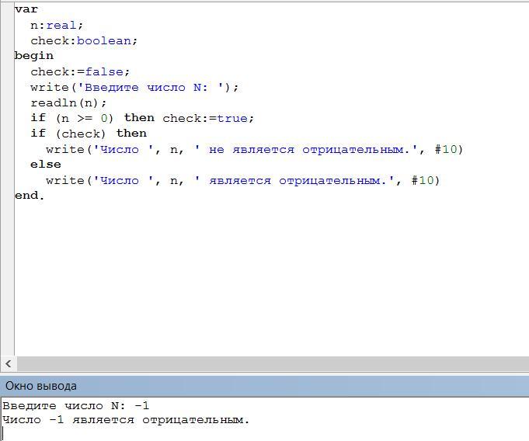Click output line 'Число -1 является отрицательным.'
This screenshot has width=529, height=441.
(x=126, y=420)
